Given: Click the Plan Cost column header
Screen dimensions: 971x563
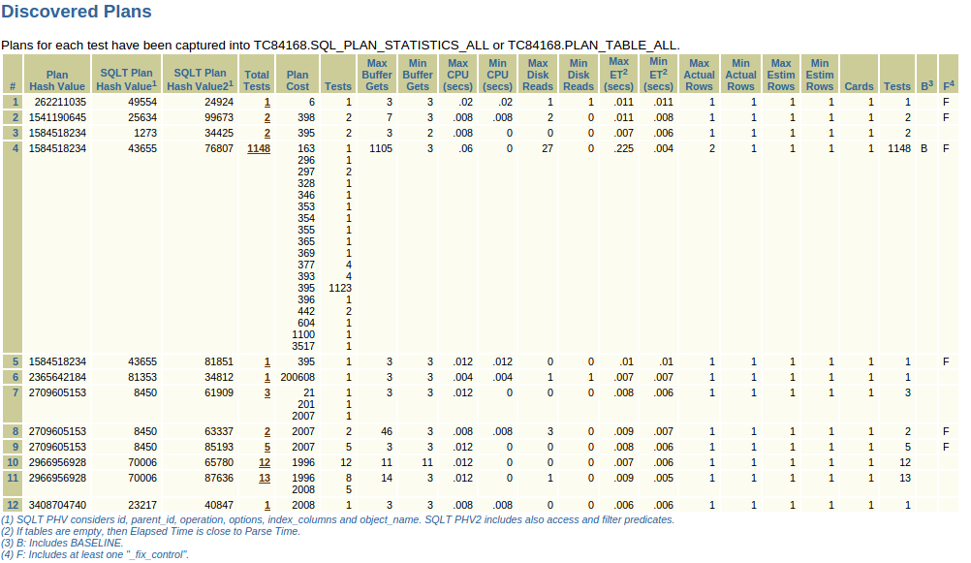Looking at the screenshot, I should point(298,79).
